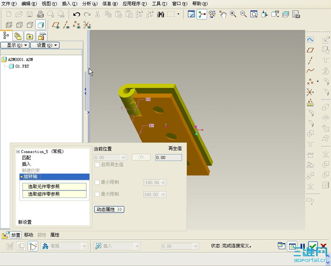Click the sketch curve tool icon
The height and width of the screenshot is (266, 331).
310,39
